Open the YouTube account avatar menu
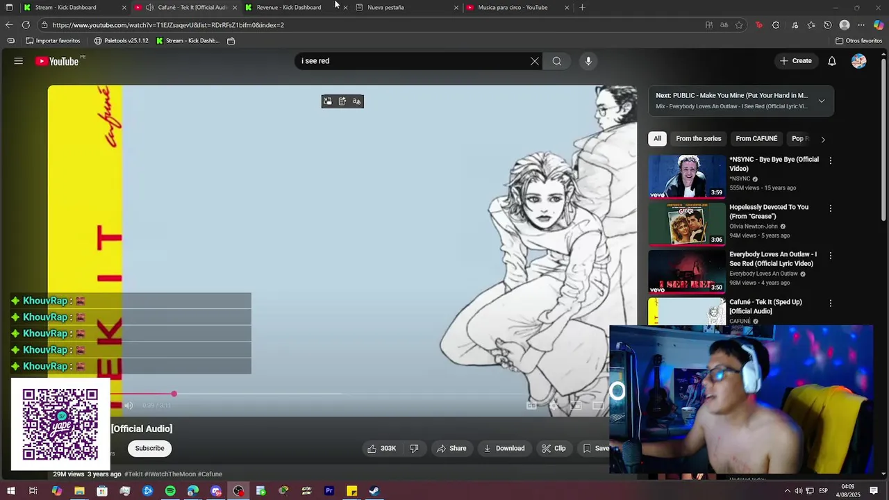Screen dimensions: 889x500 tap(859, 61)
